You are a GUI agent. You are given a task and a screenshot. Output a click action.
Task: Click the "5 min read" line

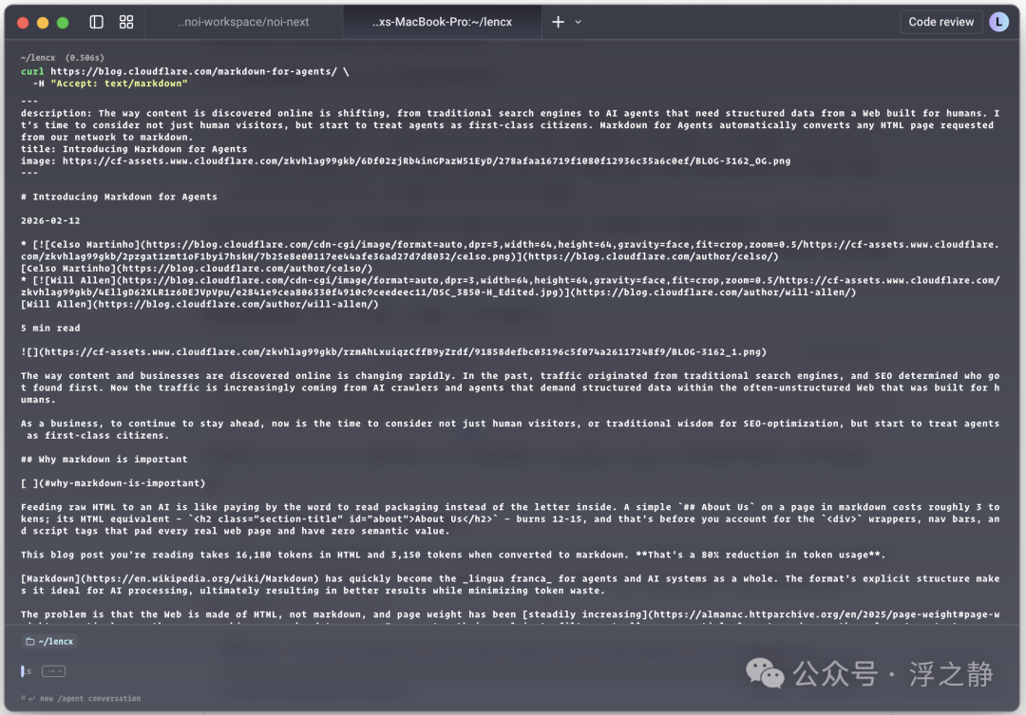(50, 329)
